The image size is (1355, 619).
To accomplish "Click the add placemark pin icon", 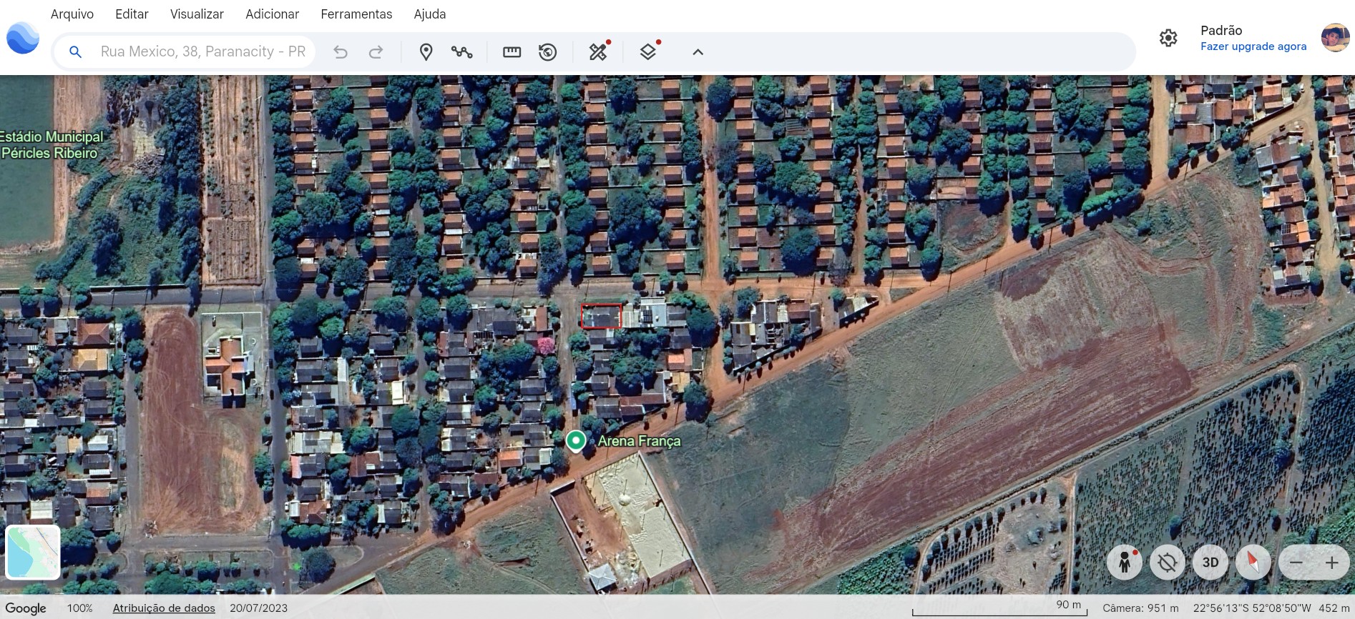I will point(426,52).
